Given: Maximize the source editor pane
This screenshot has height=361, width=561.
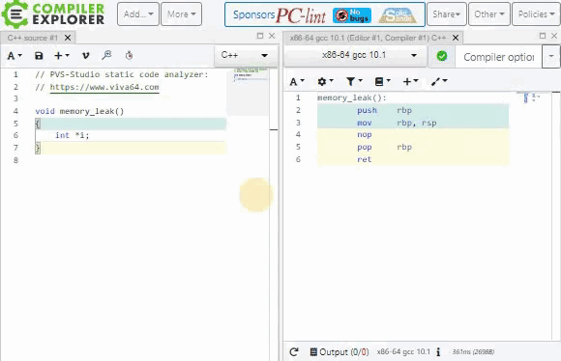Looking at the screenshot, I should tap(260, 36).
